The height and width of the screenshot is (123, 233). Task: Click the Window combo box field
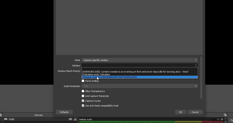click(x=140, y=65)
